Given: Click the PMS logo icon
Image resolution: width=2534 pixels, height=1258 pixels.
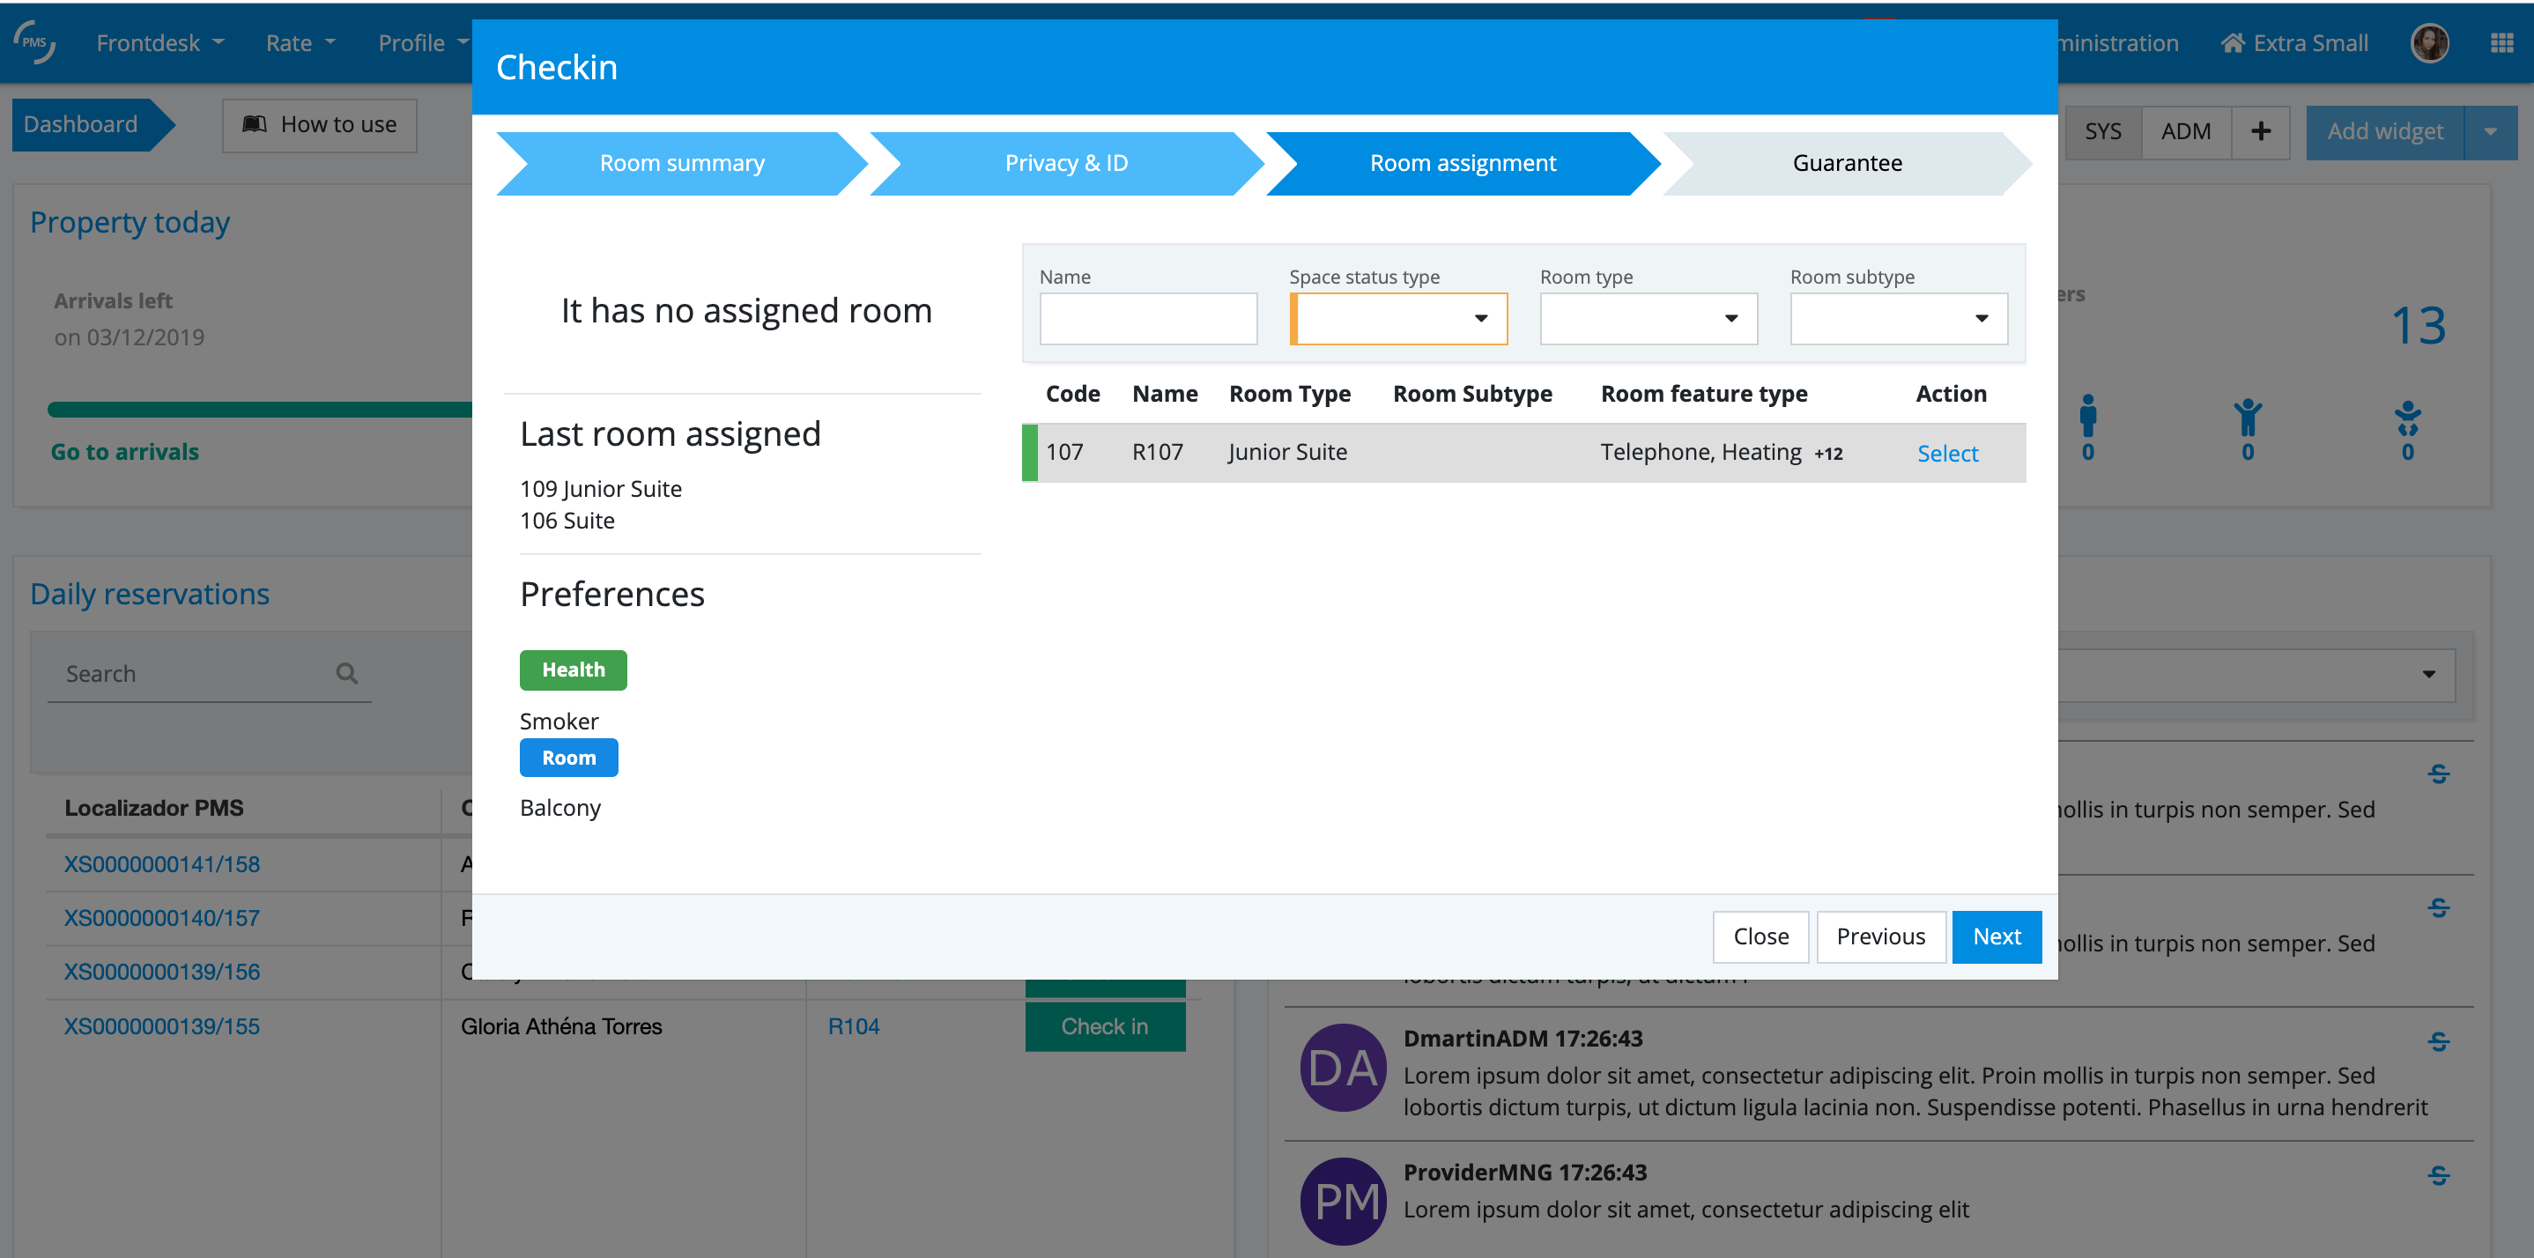Looking at the screenshot, I should (x=34, y=42).
